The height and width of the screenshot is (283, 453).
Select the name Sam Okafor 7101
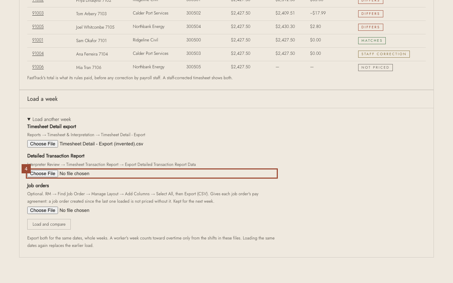(91, 41)
